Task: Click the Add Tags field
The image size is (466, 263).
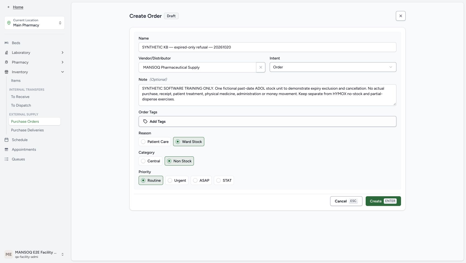Action: tap(268, 121)
